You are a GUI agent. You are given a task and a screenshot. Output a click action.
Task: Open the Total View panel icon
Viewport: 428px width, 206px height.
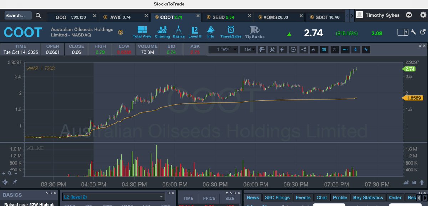point(142,32)
